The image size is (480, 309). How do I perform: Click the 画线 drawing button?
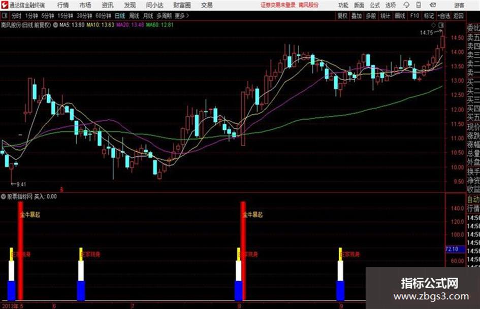pos(400,16)
